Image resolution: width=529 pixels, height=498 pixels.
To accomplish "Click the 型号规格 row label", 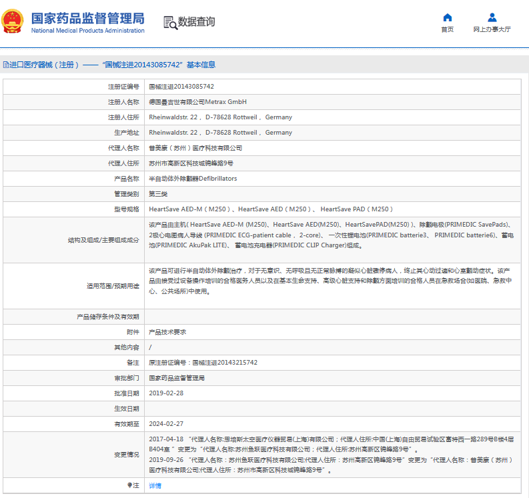I will [x=127, y=209].
